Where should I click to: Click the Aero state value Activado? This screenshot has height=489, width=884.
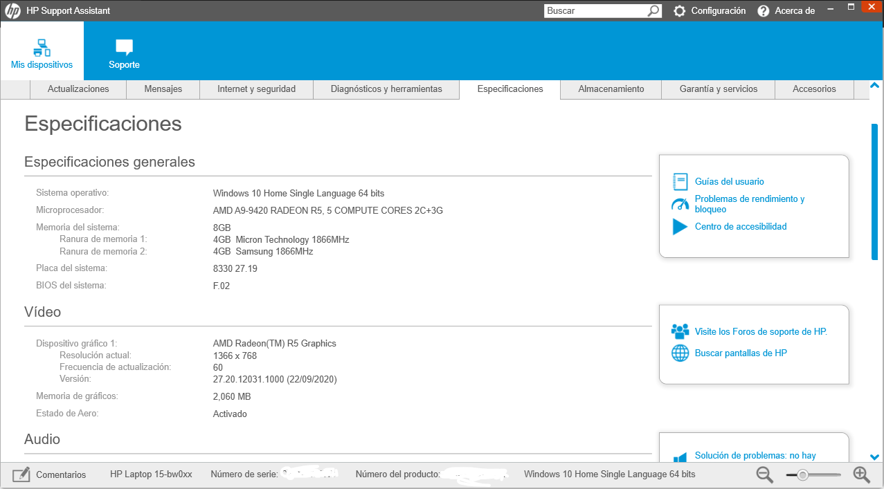(x=230, y=414)
